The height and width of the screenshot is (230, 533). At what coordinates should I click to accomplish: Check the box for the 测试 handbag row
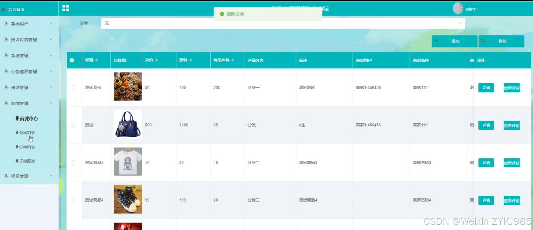click(73, 125)
